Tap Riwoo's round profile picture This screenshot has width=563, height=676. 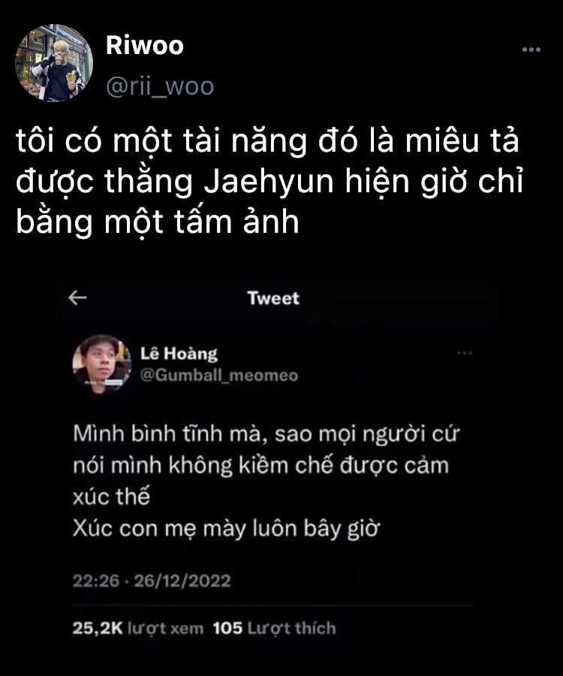tap(54, 63)
